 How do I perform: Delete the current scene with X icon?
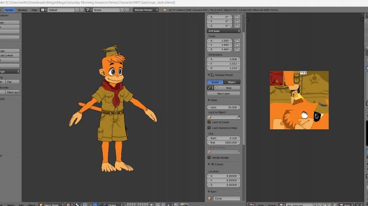click(x=127, y=10)
